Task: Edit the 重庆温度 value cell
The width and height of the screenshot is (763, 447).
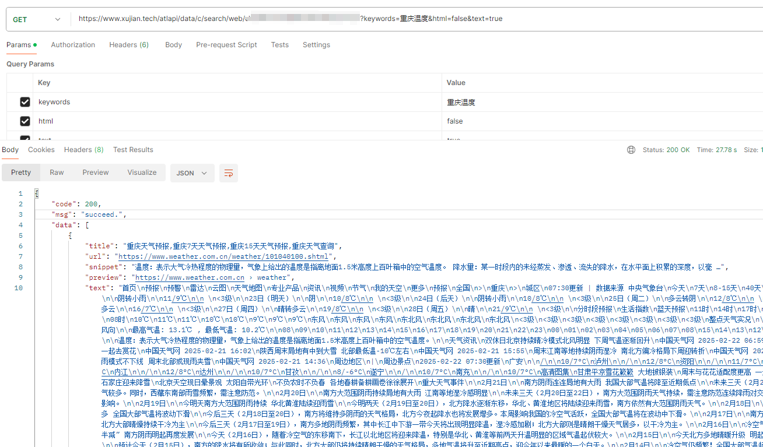Action: [x=603, y=102]
